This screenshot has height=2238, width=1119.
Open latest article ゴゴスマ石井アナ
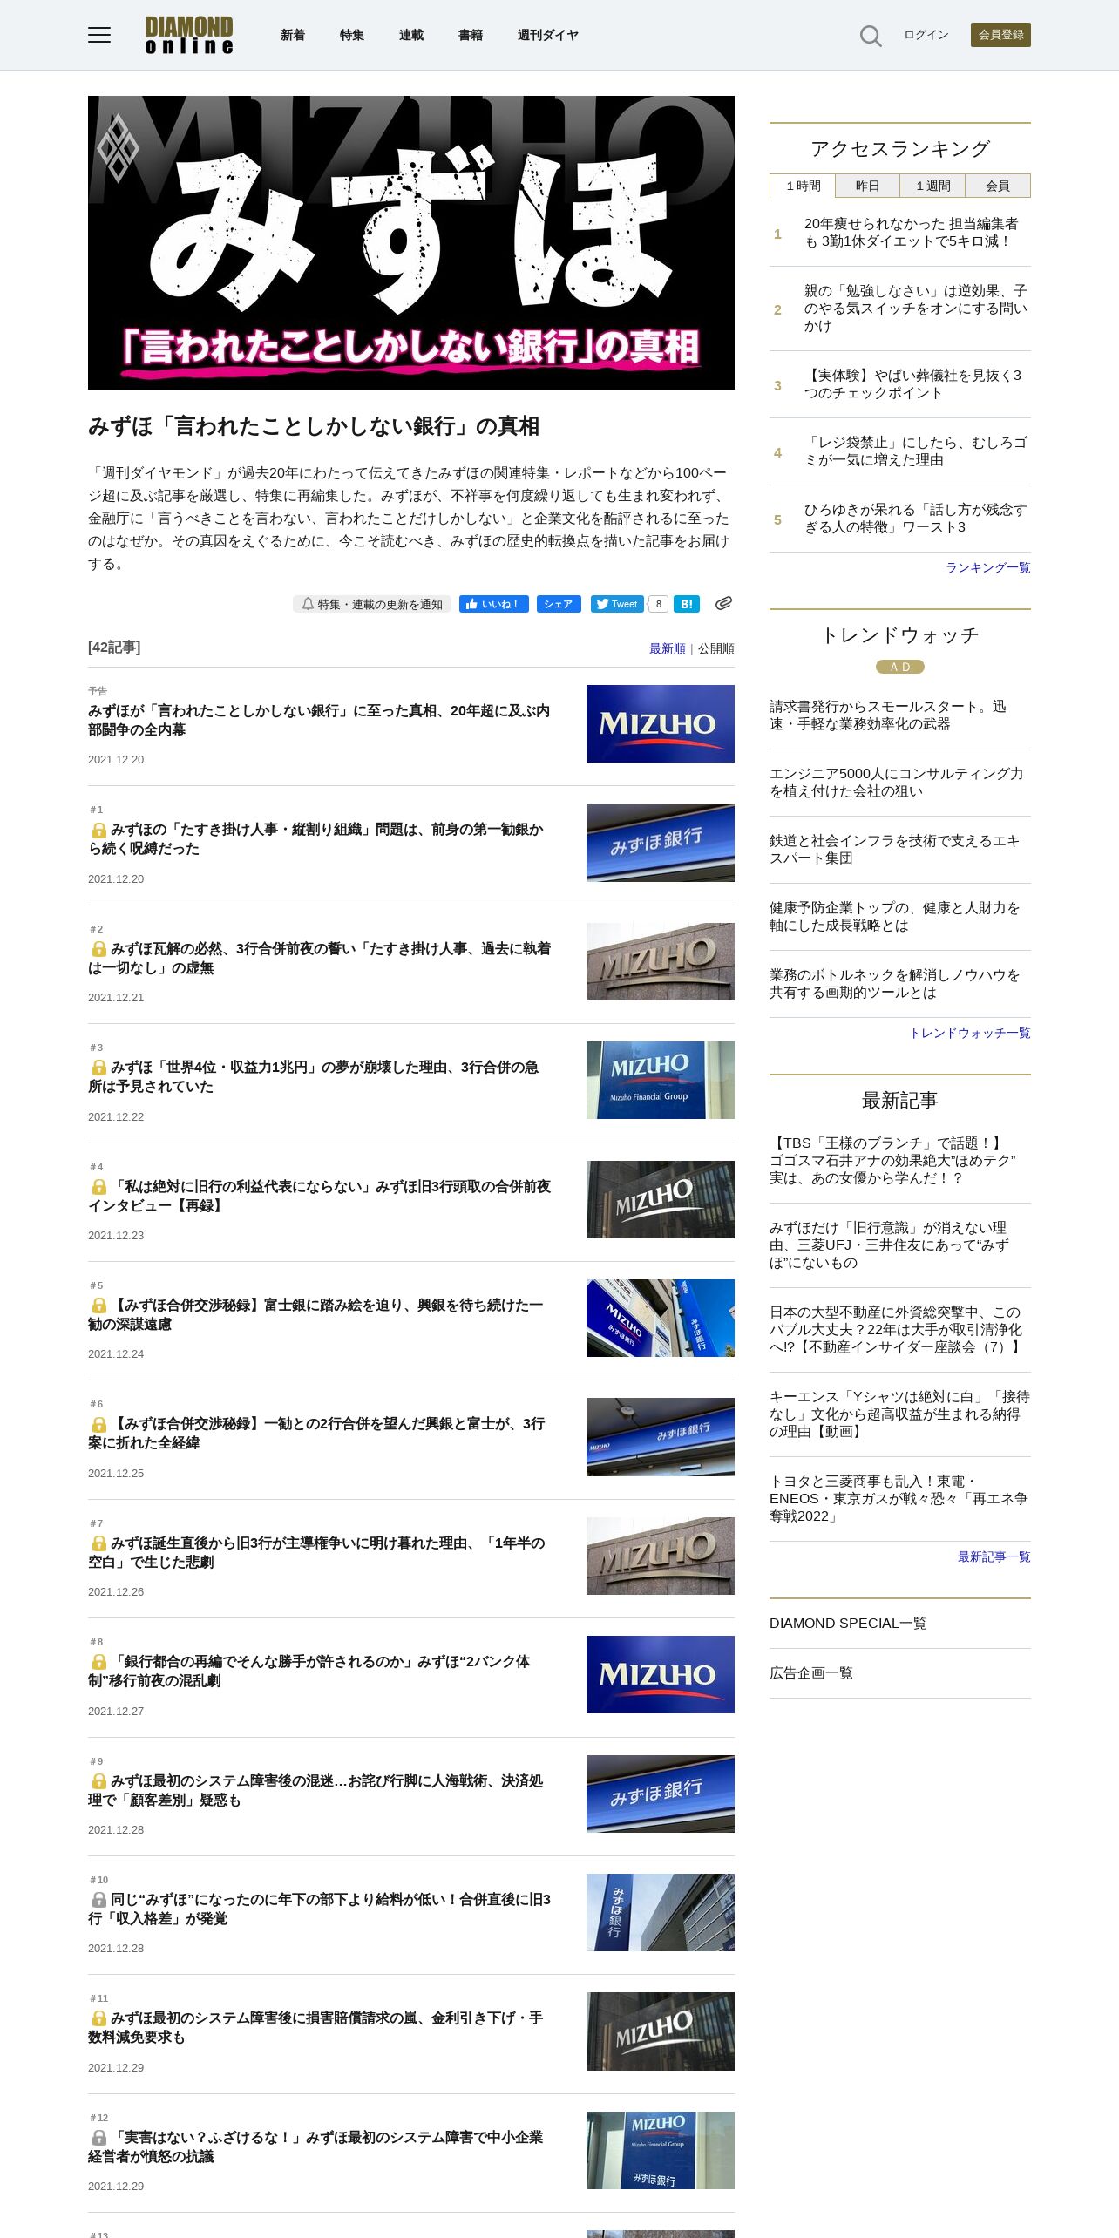893,1161
